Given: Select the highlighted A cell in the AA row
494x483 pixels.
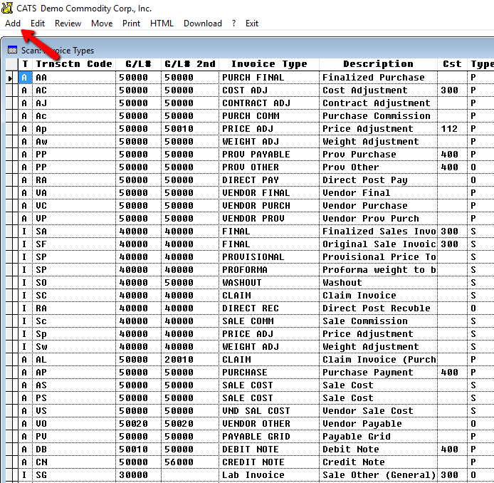Looking at the screenshot, I should [x=25, y=78].
